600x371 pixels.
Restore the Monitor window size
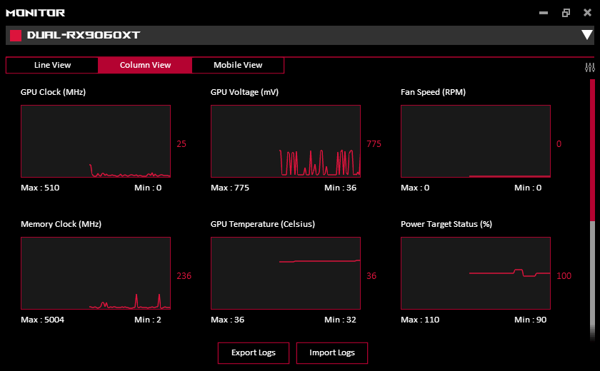(566, 13)
